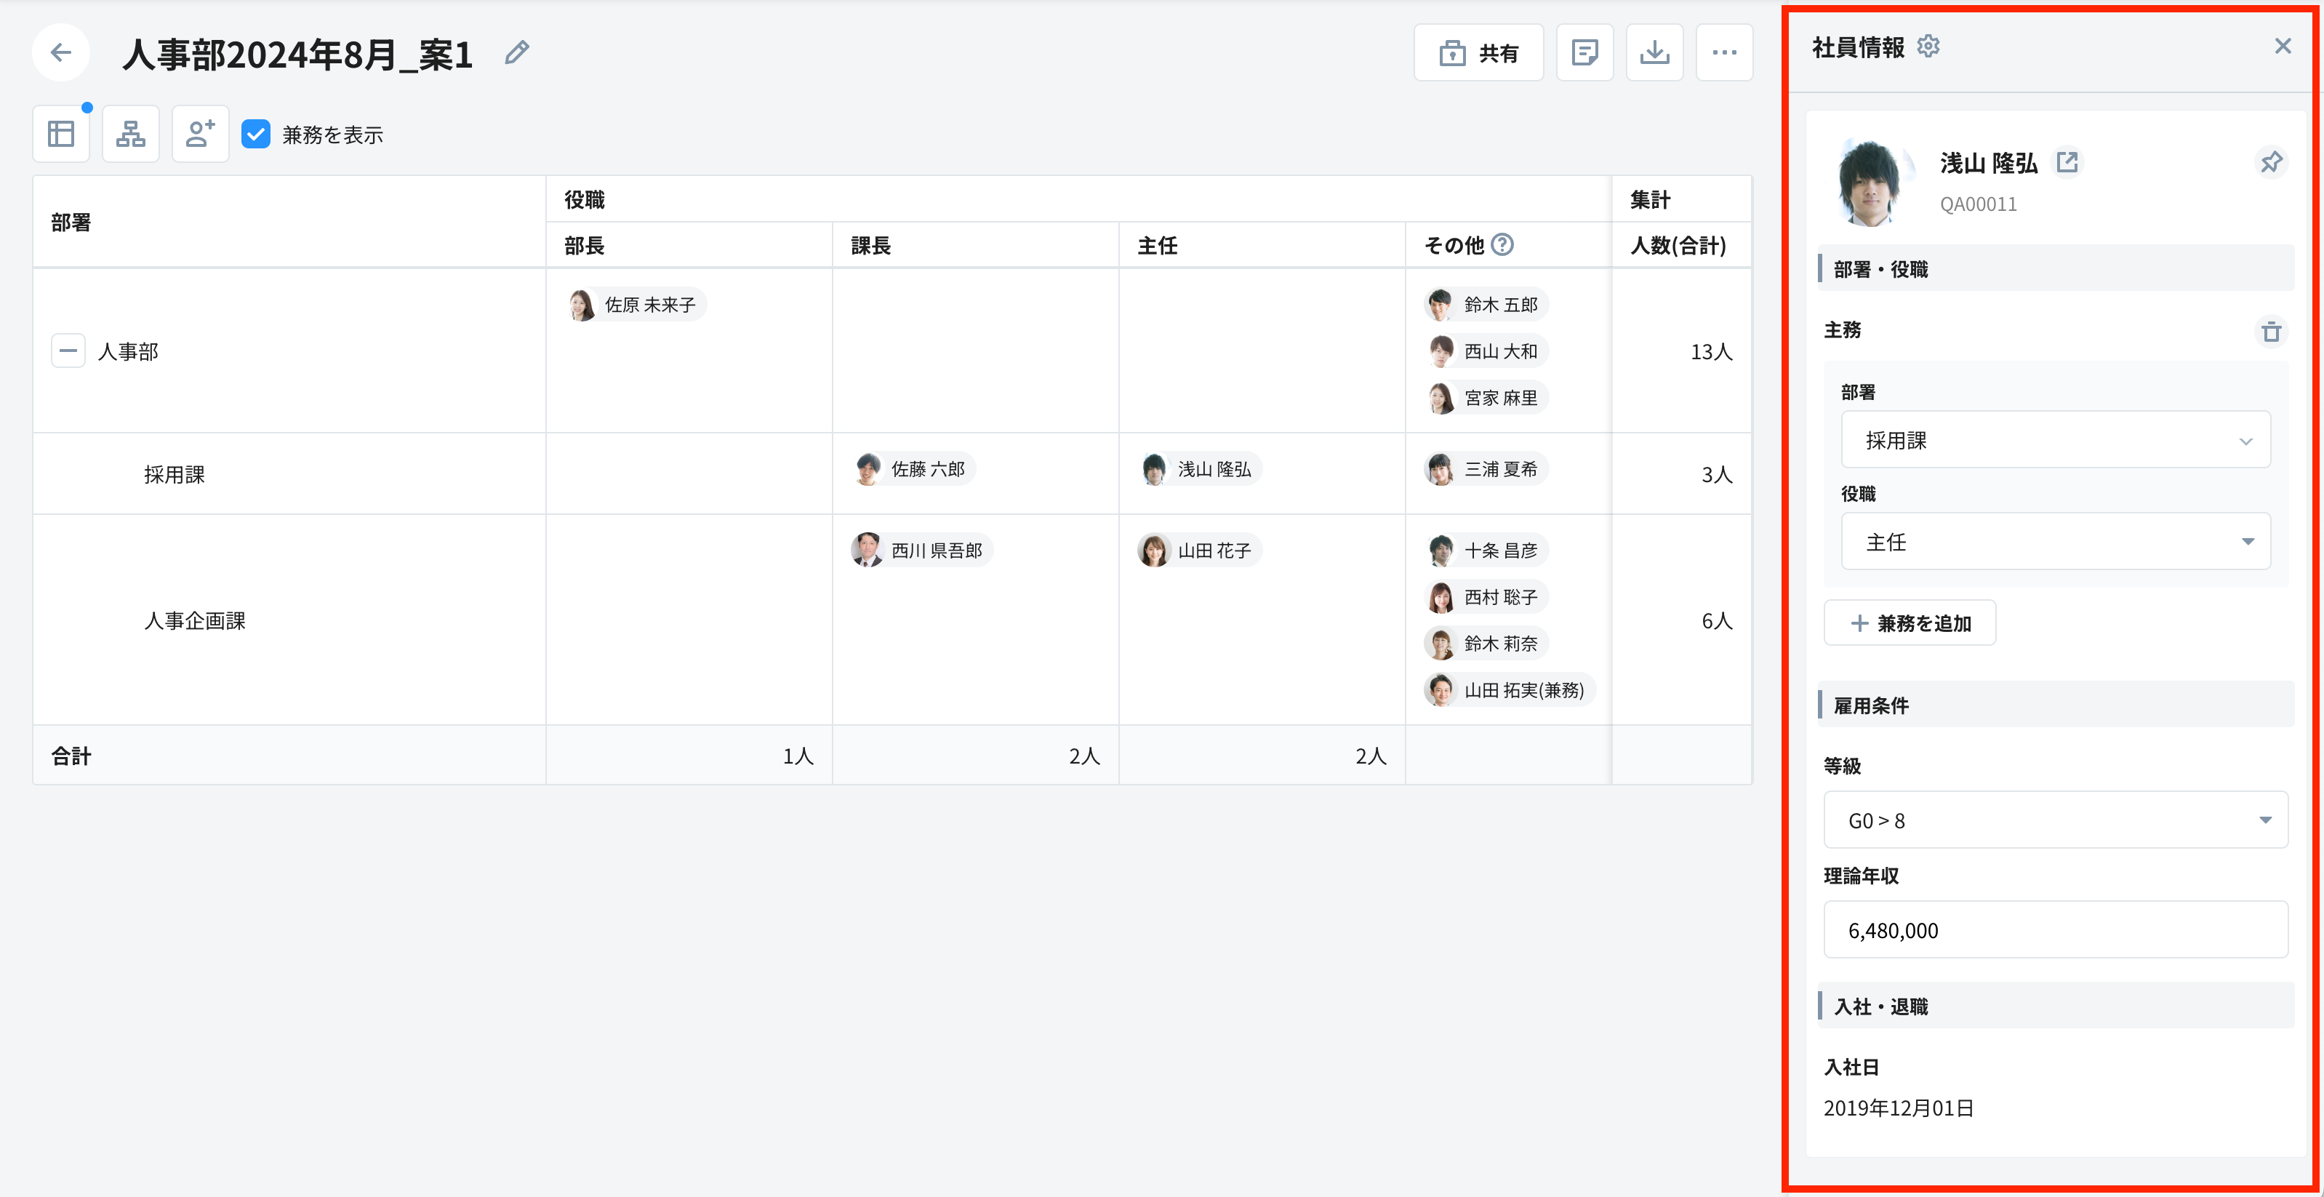The width and height of the screenshot is (2324, 1197).
Task: Click the 兼務を追加 button
Action: 1910,622
